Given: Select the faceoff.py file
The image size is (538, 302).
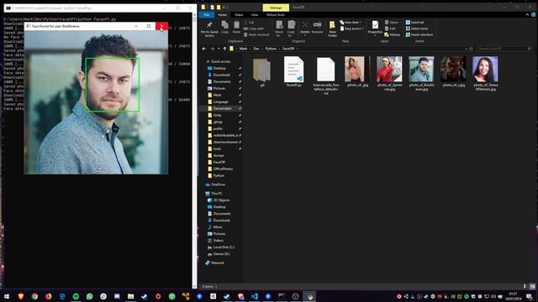Looking at the screenshot, I should click(293, 71).
